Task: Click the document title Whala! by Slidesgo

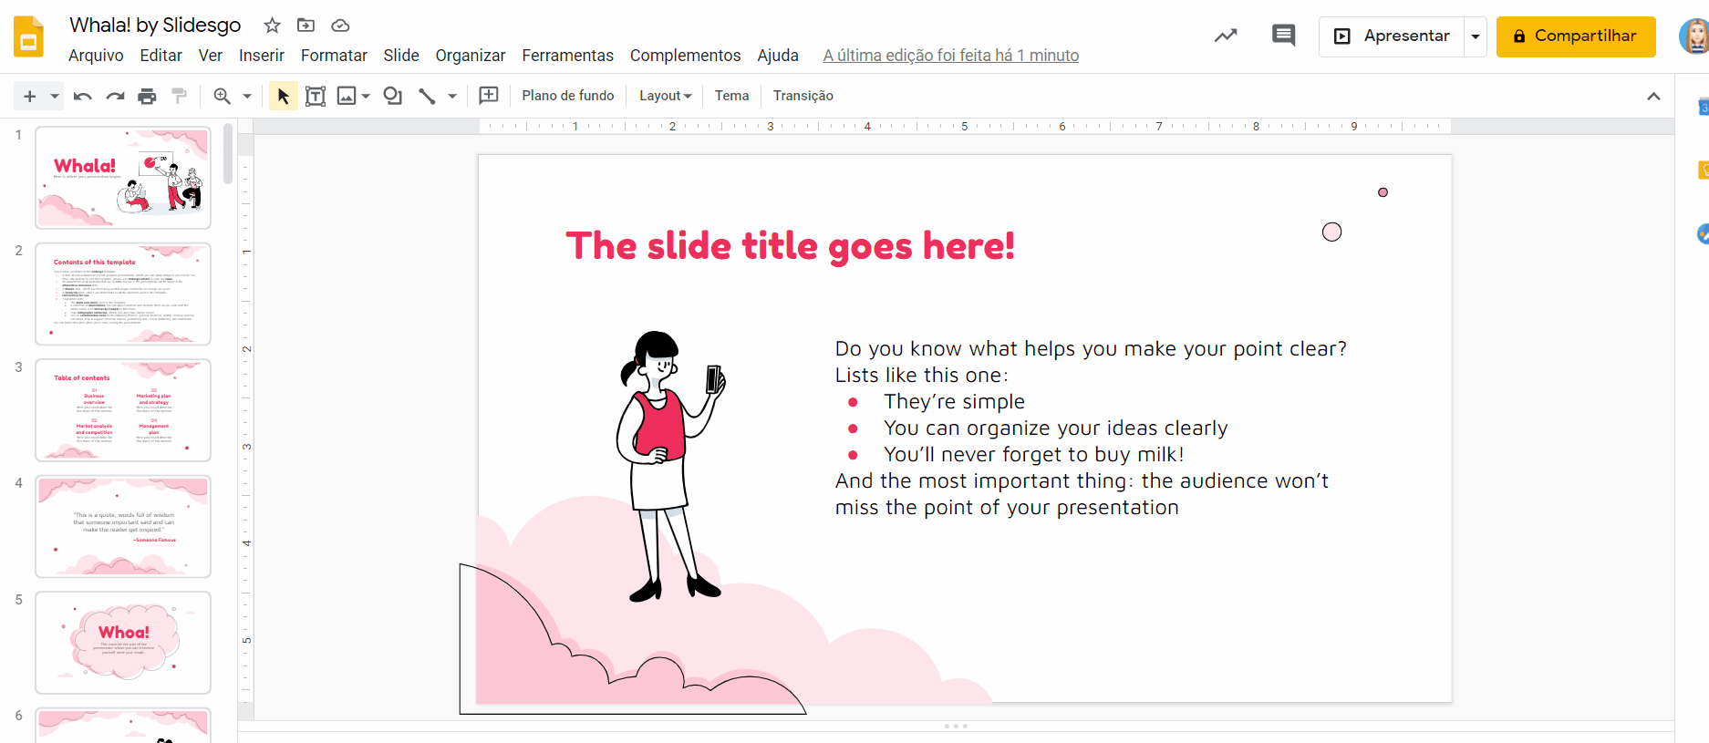Action: point(155,26)
